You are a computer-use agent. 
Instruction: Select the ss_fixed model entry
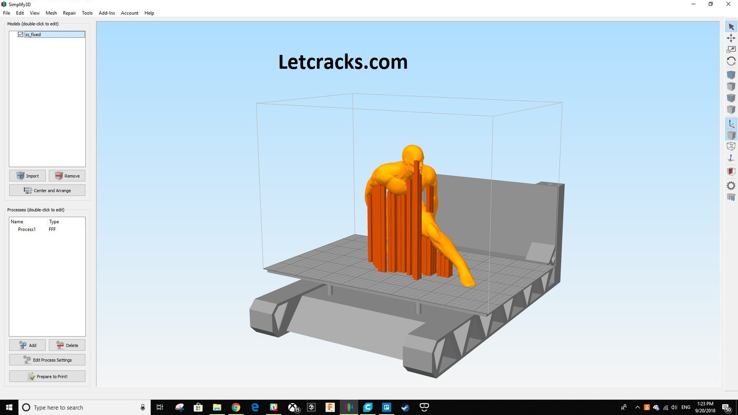point(54,35)
